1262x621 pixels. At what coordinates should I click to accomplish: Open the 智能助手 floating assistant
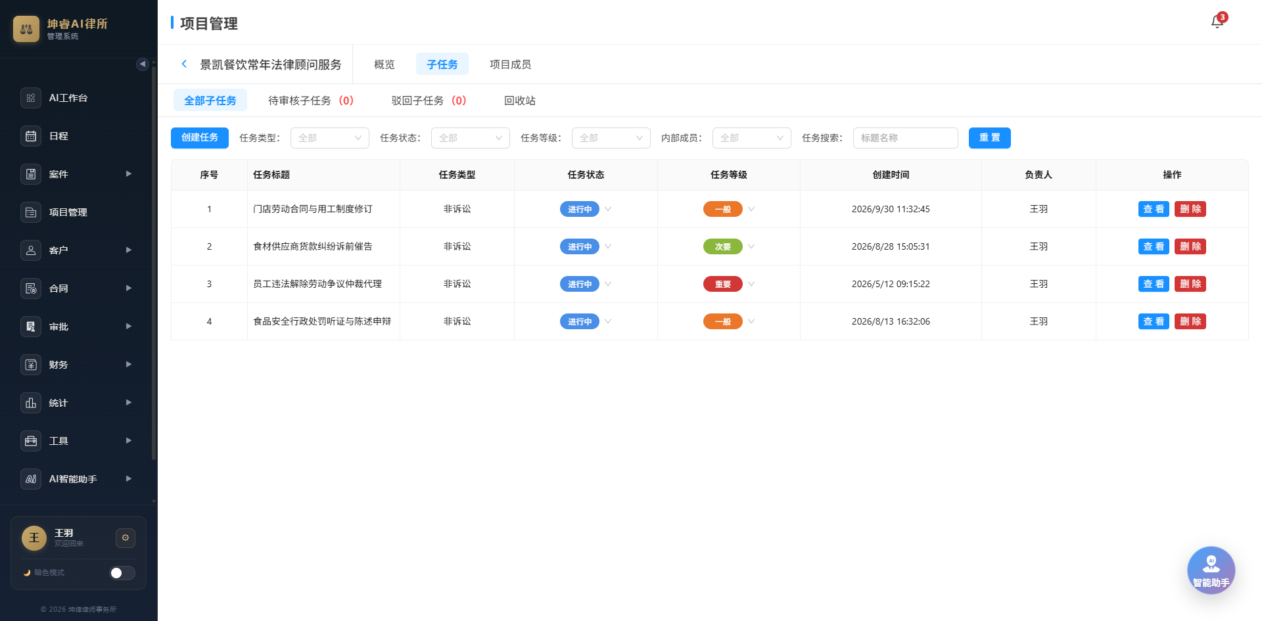click(1211, 570)
